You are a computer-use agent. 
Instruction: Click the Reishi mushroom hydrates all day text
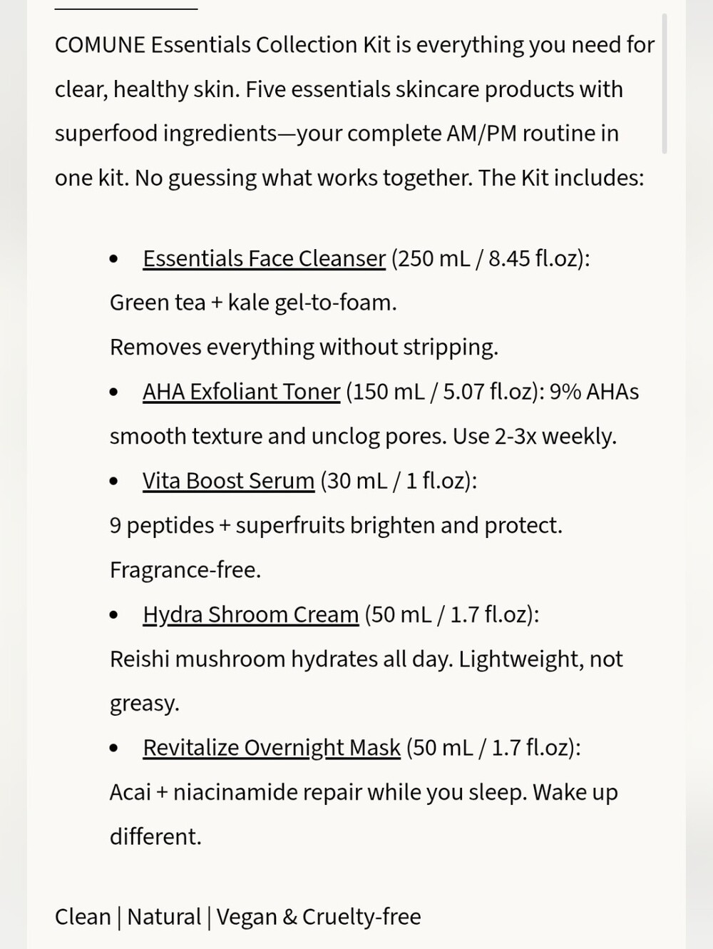point(281,659)
